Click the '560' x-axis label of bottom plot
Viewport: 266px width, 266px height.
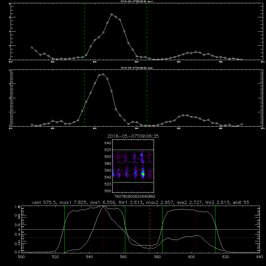(x=123, y=257)
